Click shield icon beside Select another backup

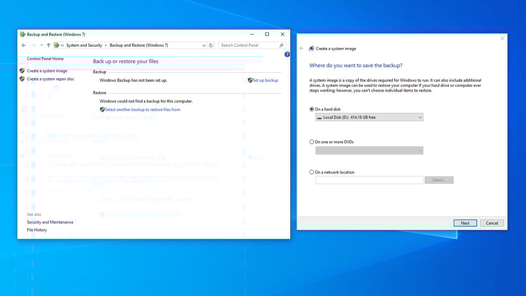(103, 110)
